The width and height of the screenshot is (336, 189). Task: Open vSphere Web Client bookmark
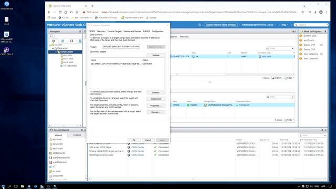132,18
